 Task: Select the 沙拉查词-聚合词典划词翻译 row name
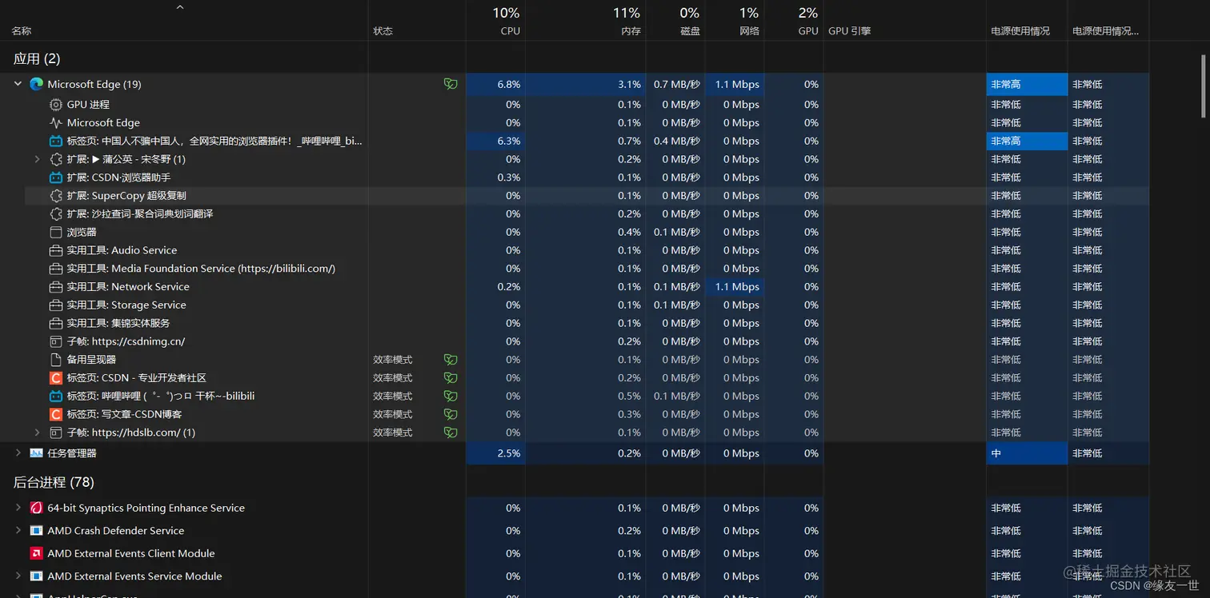[140, 214]
